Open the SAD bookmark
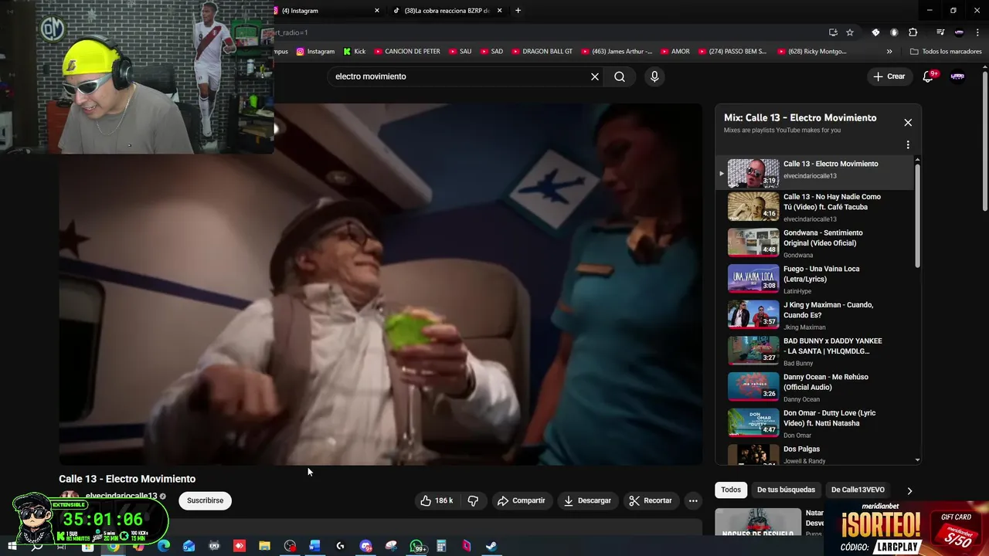 coord(491,52)
